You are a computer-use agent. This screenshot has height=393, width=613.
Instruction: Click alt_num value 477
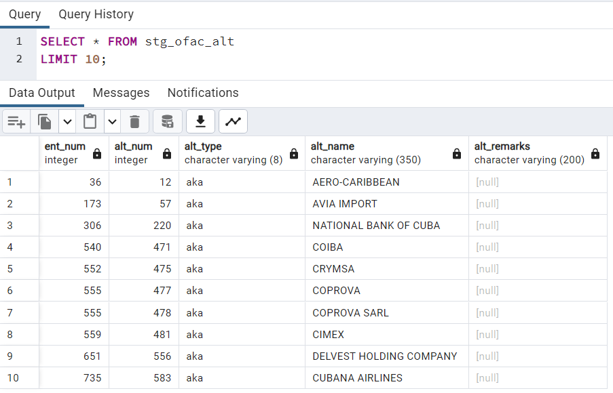(144, 291)
